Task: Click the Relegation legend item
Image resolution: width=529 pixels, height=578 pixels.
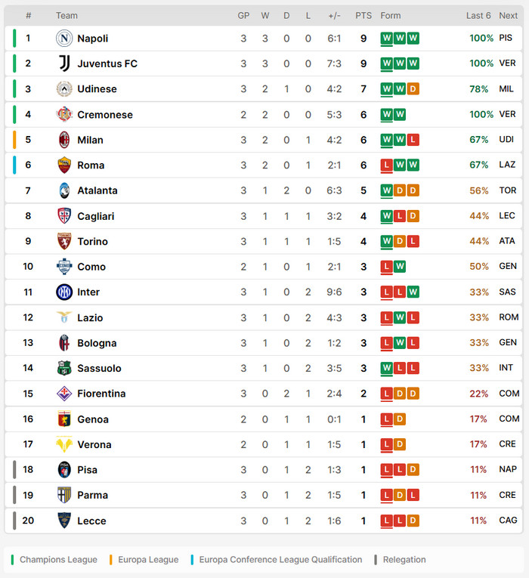Action: [404, 560]
